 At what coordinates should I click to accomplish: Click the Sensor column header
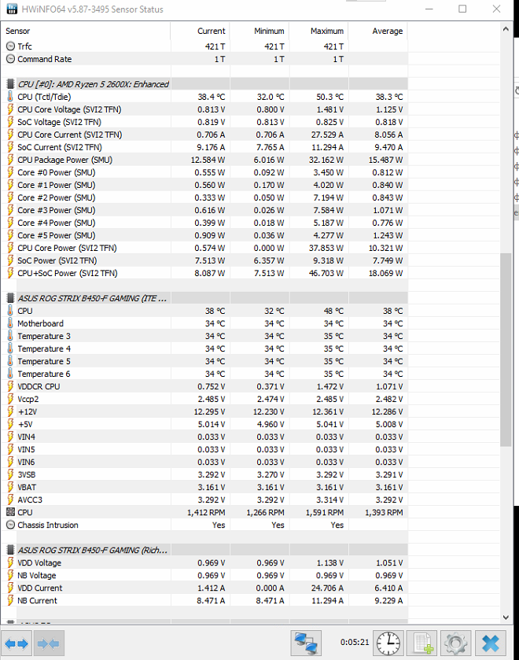(x=86, y=31)
